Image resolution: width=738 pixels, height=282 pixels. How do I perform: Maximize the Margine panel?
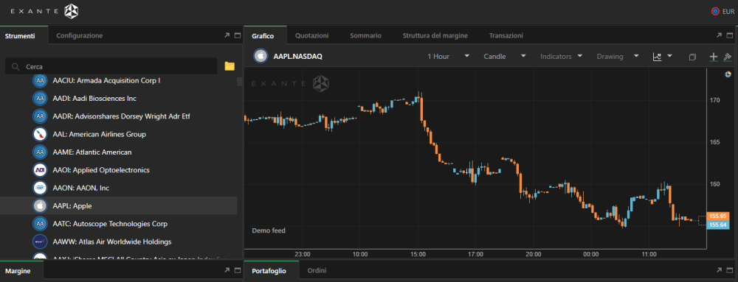238,270
